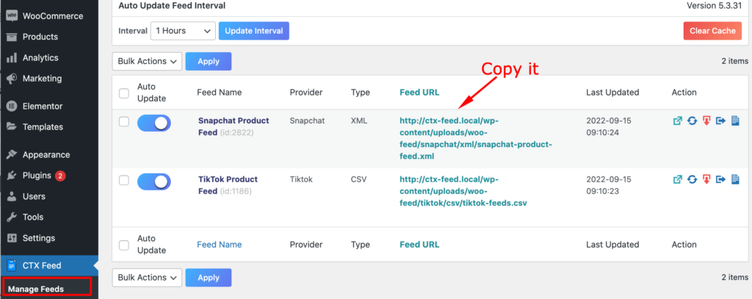Sort by Feed Name in table footer

coord(219,245)
